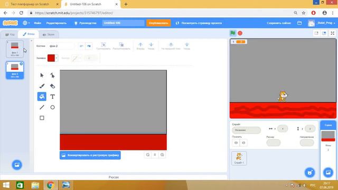This screenshot has width=338, height=190.
Task: Delete backdrop фон 2 with x
Action: point(21,64)
